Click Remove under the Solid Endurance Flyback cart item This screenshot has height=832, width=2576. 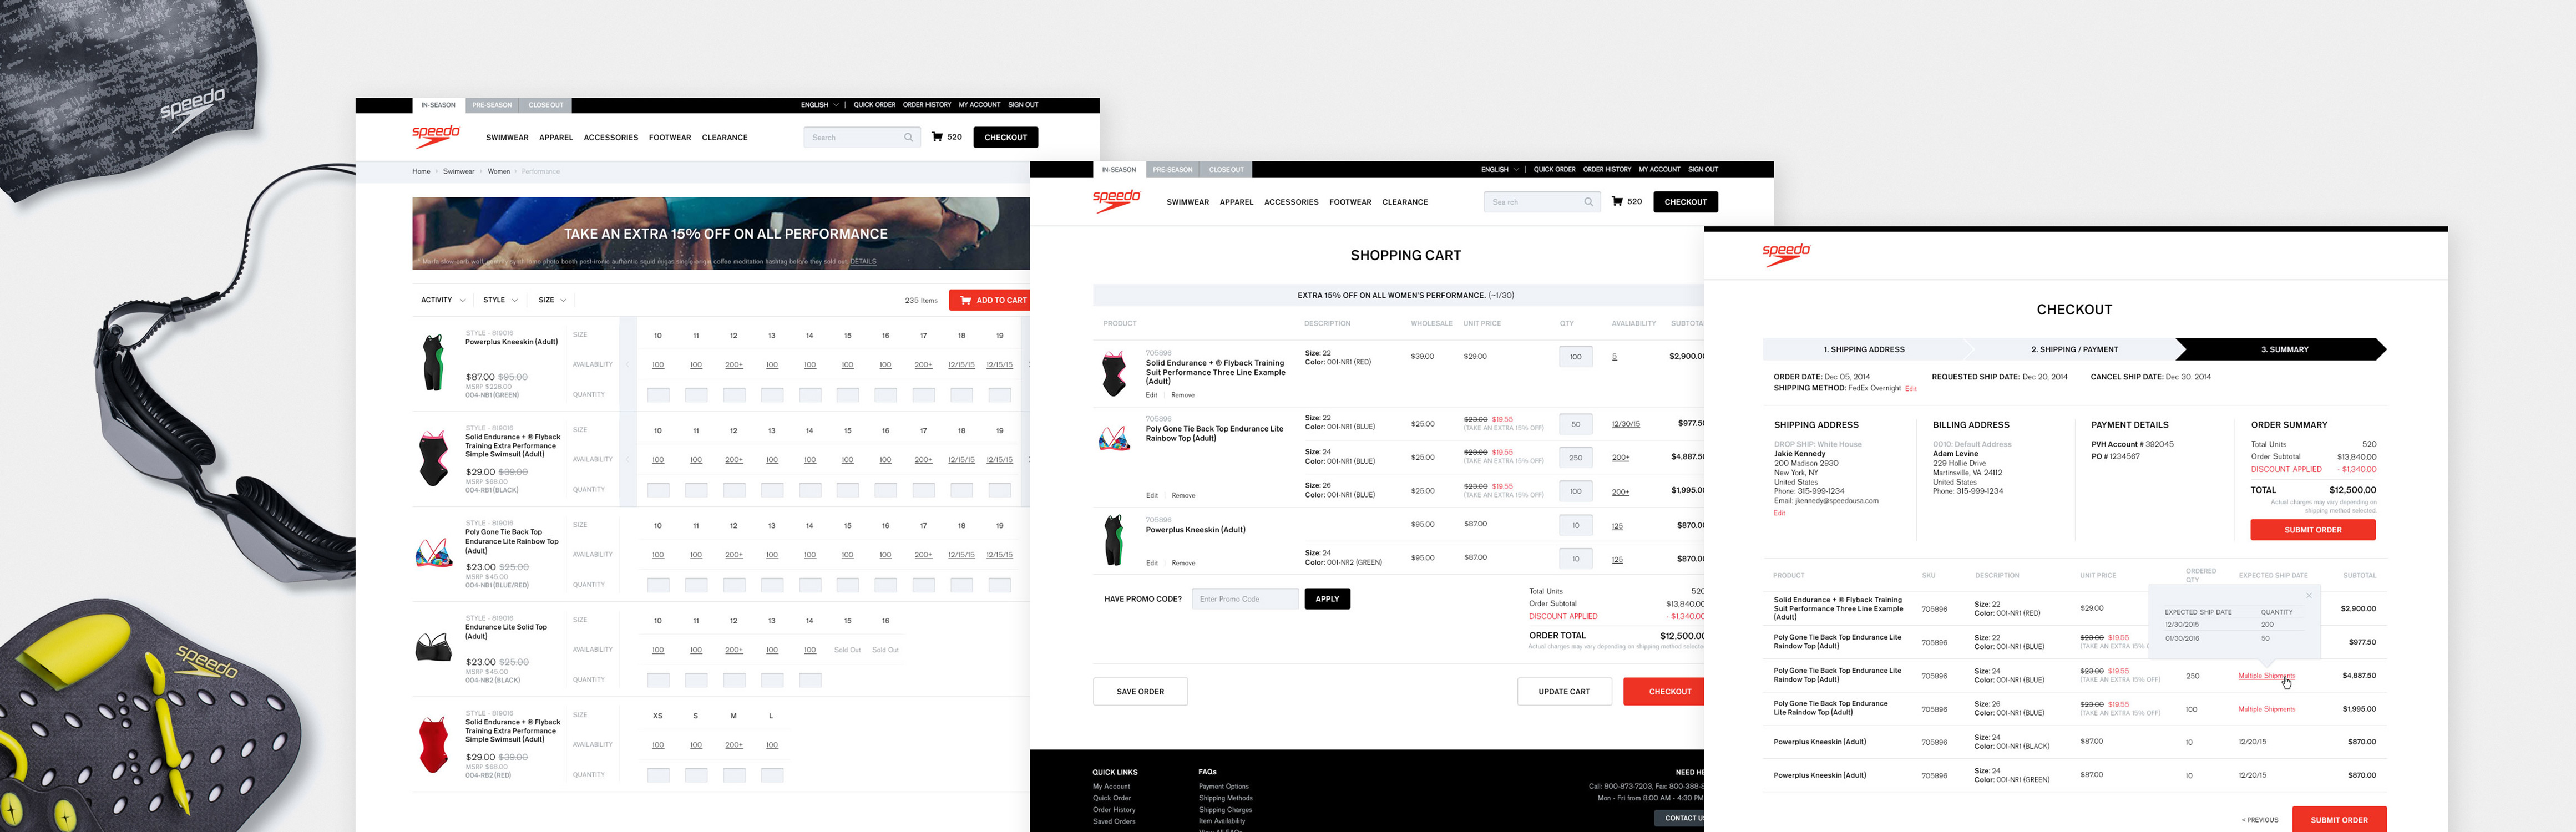coord(1183,395)
